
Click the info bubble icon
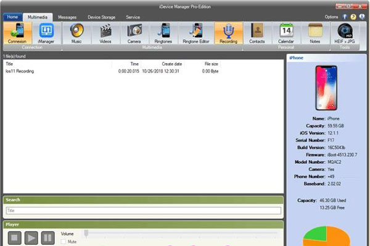pyautogui.click(x=362, y=17)
